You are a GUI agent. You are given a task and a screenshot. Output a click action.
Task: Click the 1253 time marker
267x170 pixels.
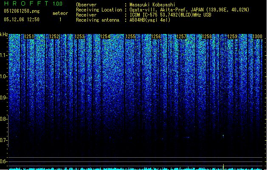point(79,37)
